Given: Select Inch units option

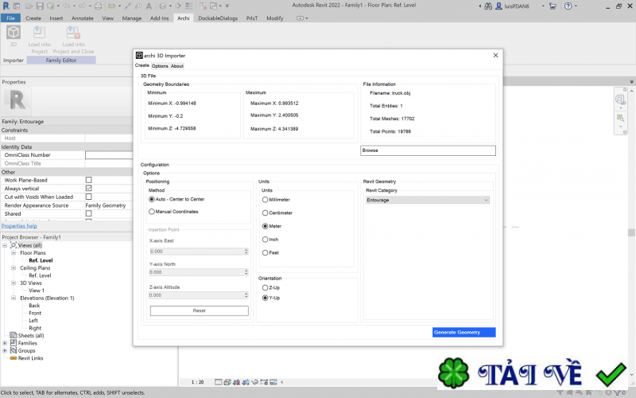Looking at the screenshot, I should click(x=266, y=240).
